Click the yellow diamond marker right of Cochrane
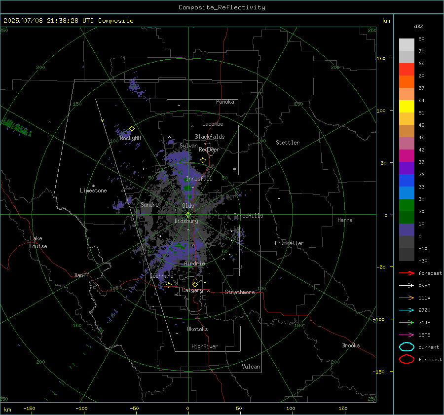444x415 pixels. [x=169, y=285]
